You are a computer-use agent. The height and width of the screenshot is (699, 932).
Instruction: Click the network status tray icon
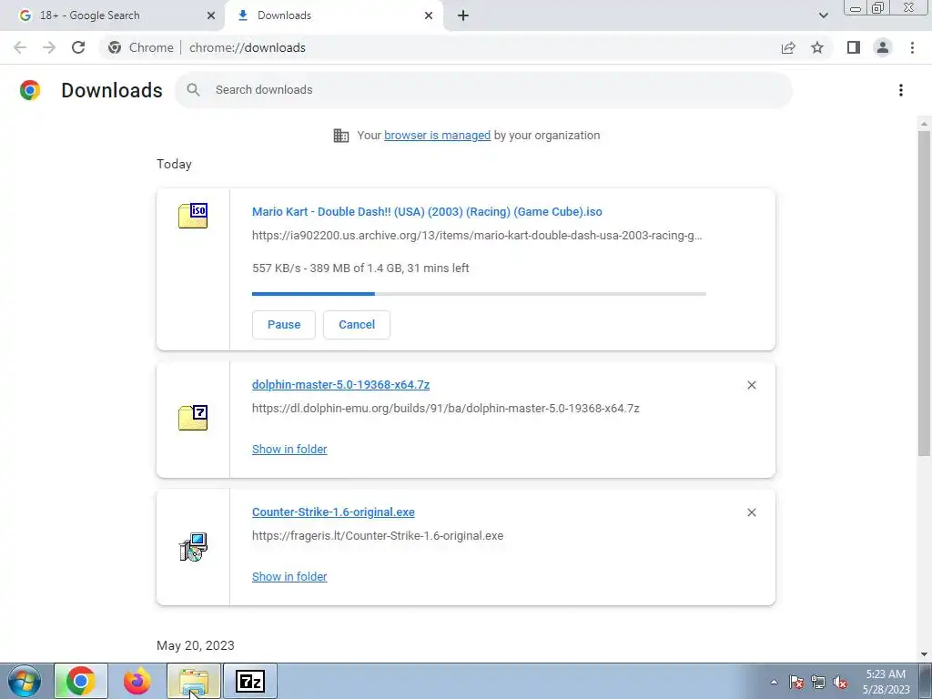(818, 682)
